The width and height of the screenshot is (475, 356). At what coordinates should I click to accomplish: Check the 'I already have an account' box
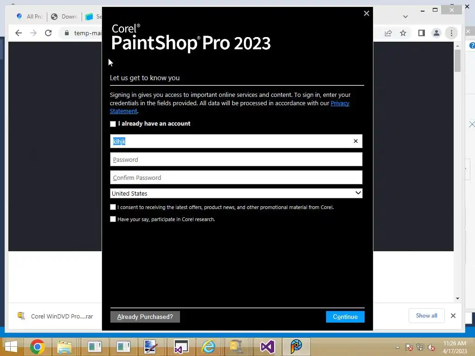click(113, 124)
